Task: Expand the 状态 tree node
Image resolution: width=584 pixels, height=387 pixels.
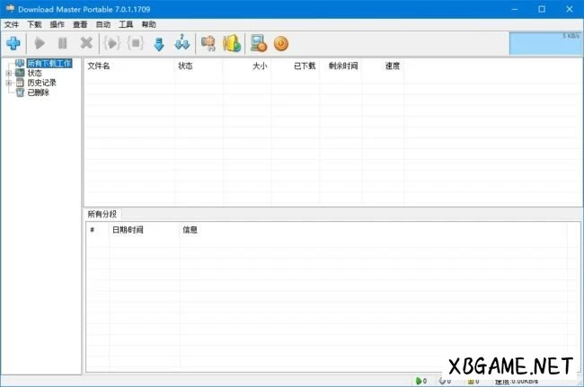Action: 9,74
